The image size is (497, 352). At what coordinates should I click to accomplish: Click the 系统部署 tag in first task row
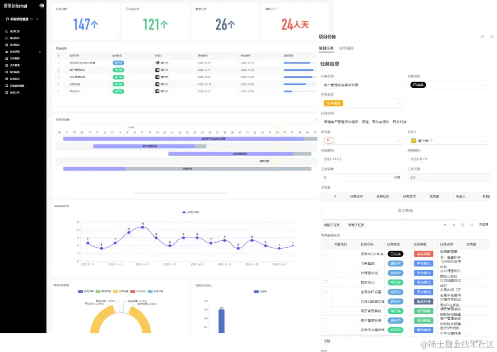(423, 254)
